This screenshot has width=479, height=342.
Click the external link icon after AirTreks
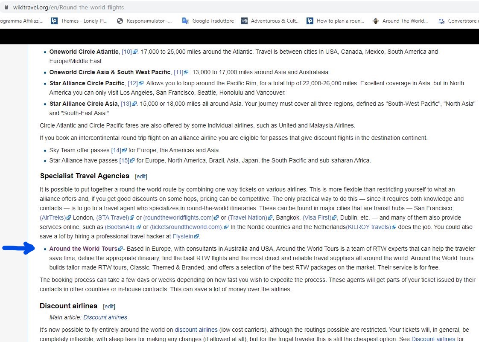(x=69, y=217)
